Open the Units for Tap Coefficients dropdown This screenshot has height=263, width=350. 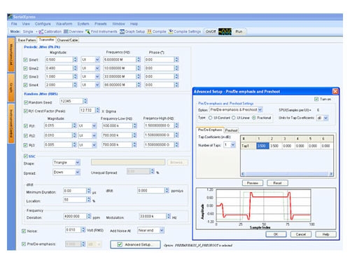(326, 118)
